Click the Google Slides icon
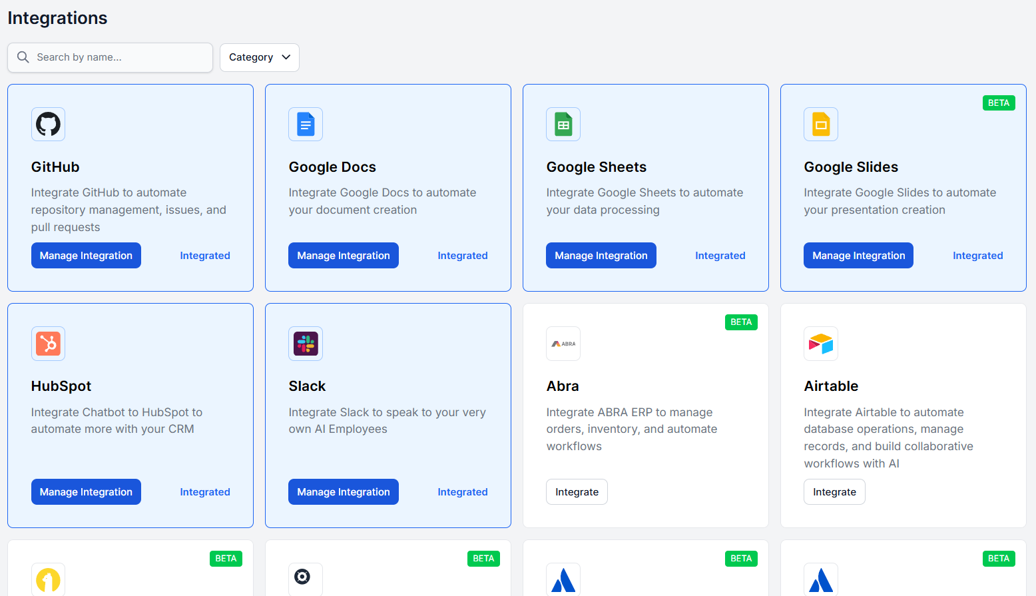The image size is (1036, 596). click(821, 124)
